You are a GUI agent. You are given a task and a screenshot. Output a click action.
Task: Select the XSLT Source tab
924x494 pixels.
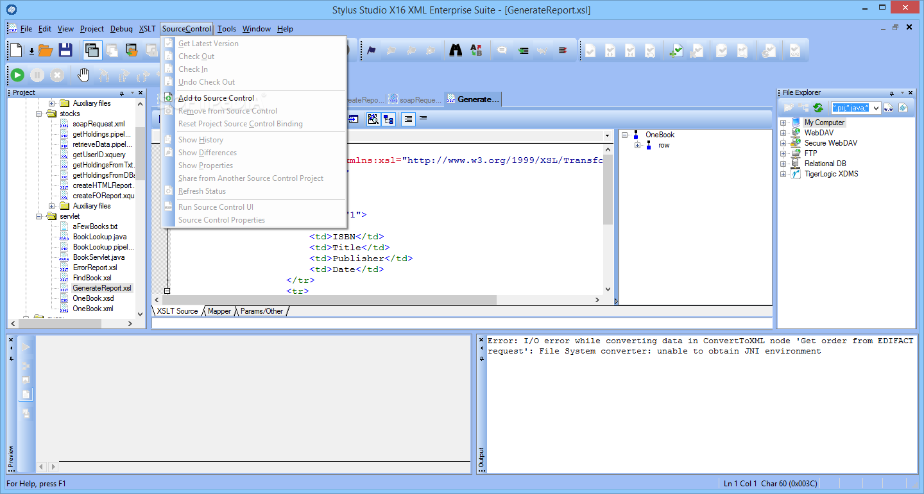(177, 311)
